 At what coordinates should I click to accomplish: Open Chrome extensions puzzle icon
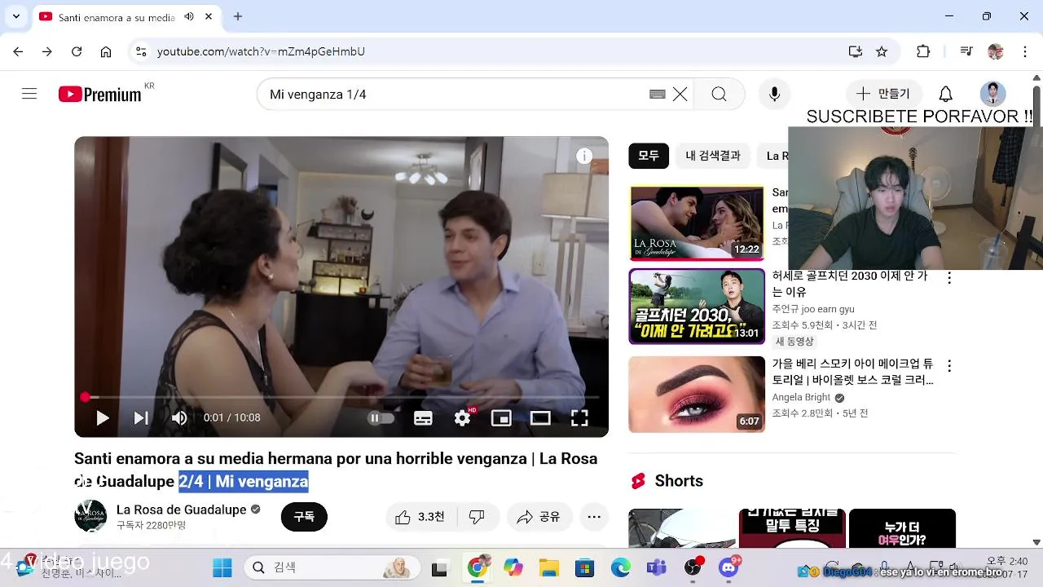(x=923, y=51)
